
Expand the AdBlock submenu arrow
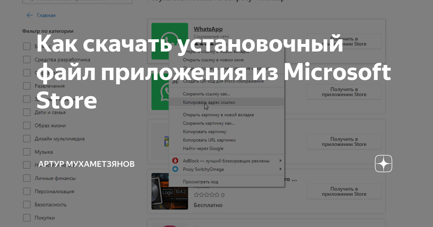[x=280, y=161]
